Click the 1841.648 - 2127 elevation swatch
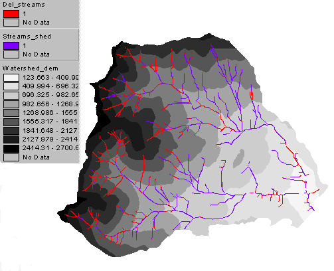 tap(11, 131)
